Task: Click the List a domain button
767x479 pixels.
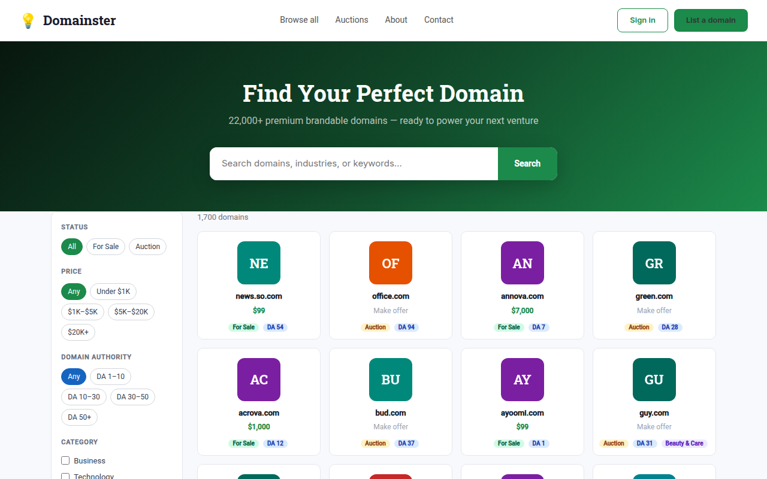Action: tap(711, 20)
